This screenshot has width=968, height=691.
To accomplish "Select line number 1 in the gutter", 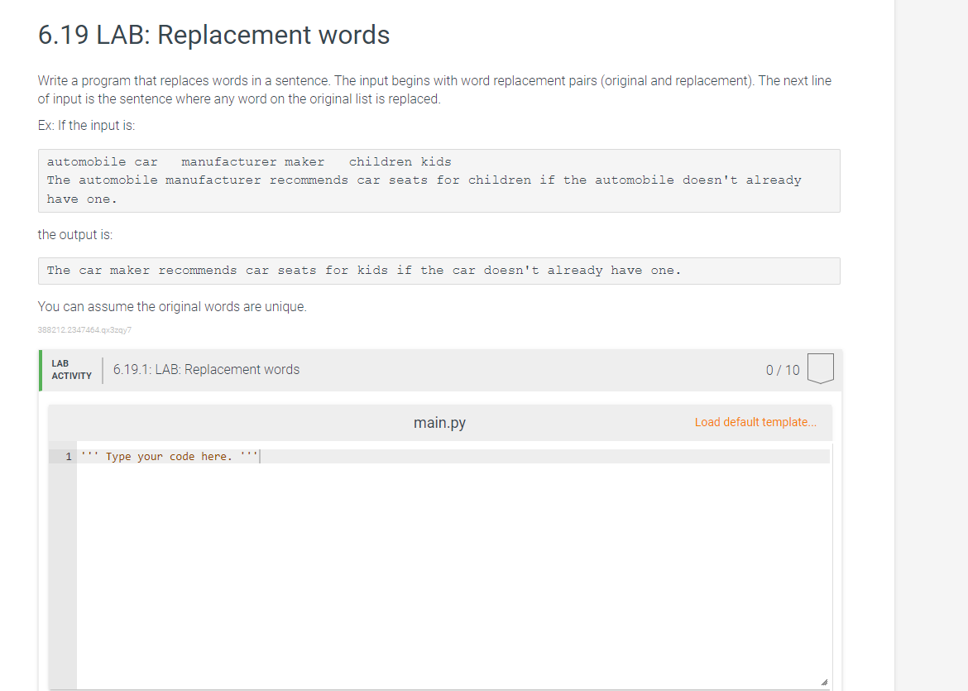I will point(68,455).
